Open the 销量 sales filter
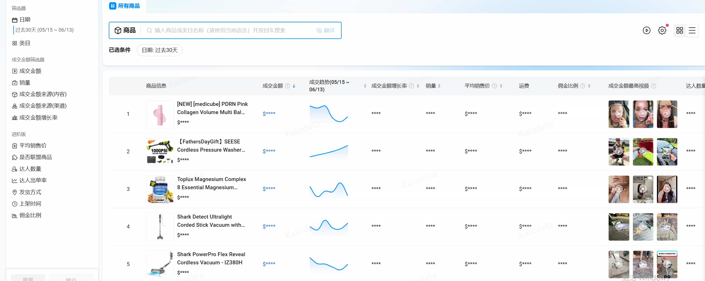 [21, 83]
